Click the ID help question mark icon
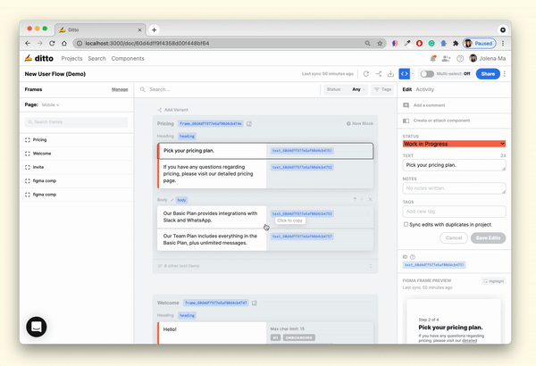 pos(413,256)
